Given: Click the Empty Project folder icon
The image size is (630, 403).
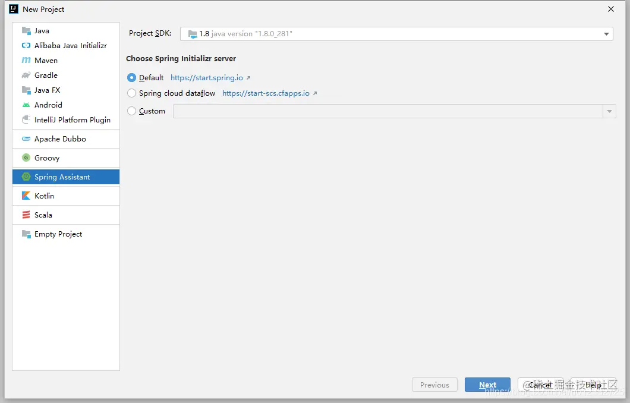Looking at the screenshot, I should (26, 234).
